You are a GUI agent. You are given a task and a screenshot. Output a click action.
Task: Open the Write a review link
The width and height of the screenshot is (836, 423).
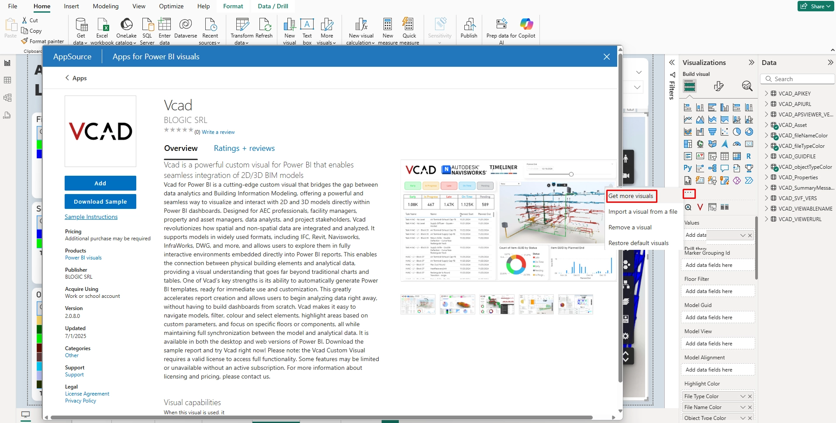[218, 132]
